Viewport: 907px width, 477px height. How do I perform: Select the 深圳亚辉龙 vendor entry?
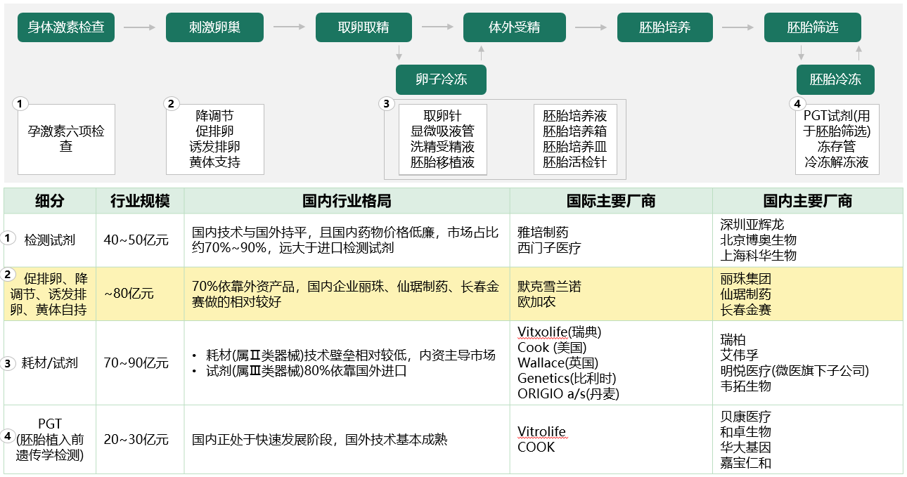point(752,225)
